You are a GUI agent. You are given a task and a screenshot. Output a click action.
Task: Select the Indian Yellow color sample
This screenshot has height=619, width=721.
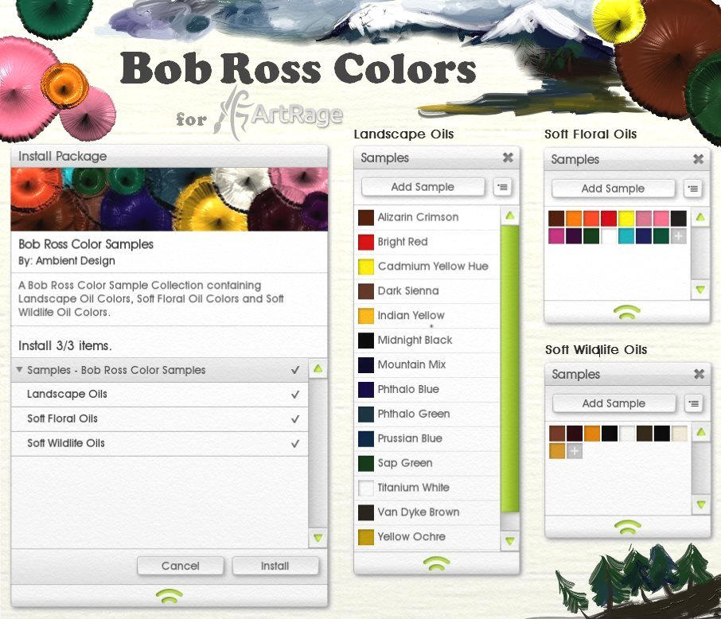coord(427,316)
